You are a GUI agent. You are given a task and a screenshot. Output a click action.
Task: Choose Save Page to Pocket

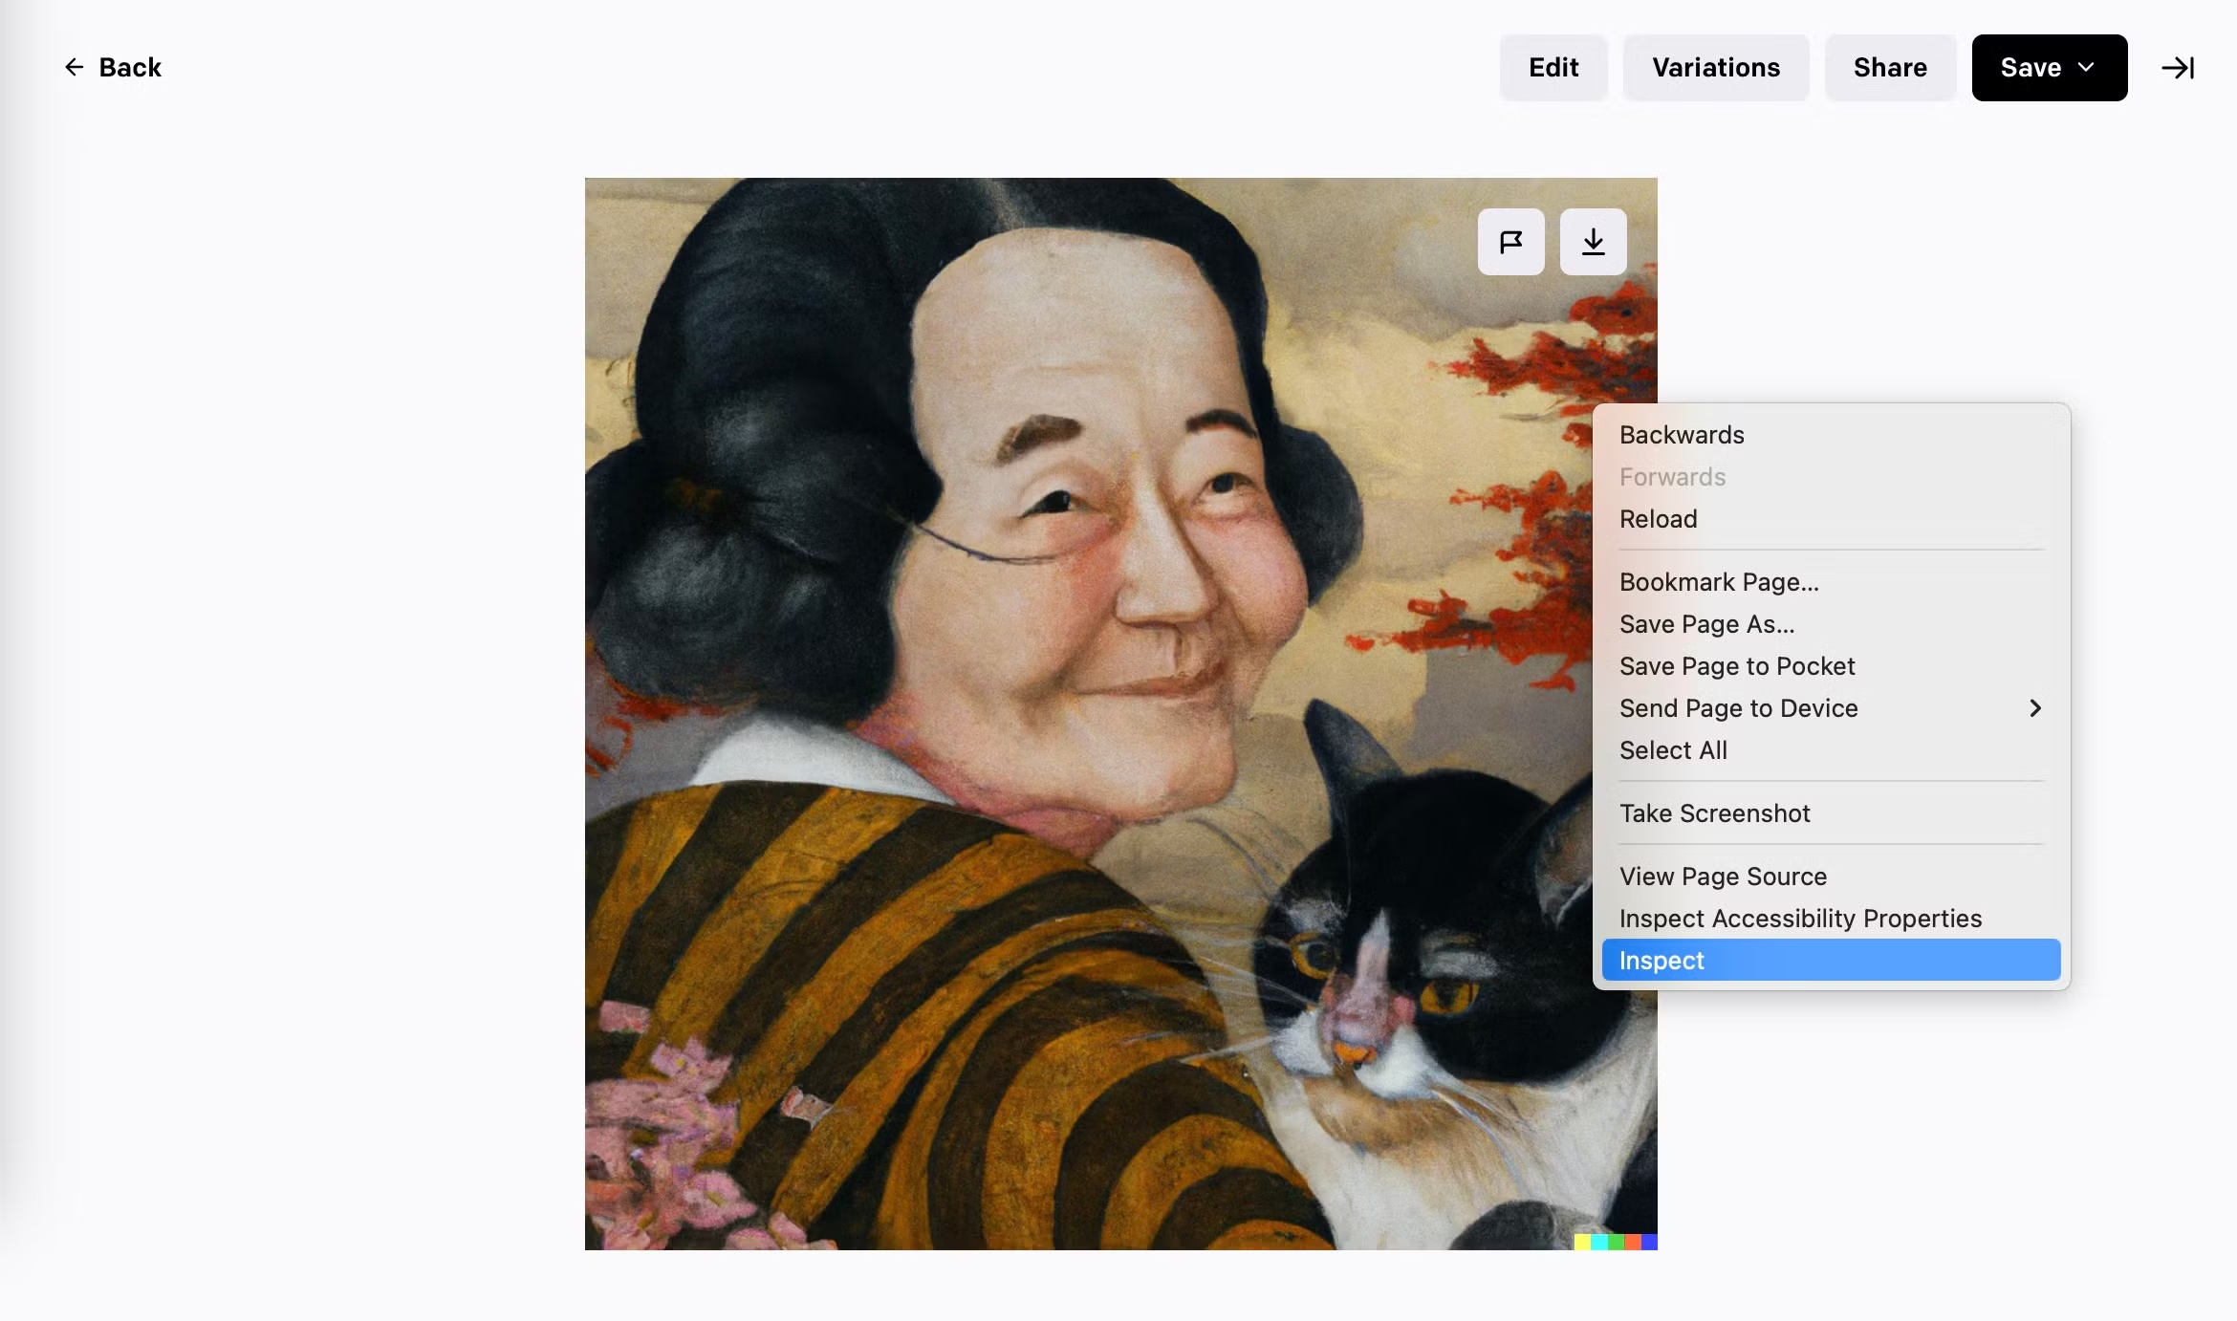click(1736, 666)
